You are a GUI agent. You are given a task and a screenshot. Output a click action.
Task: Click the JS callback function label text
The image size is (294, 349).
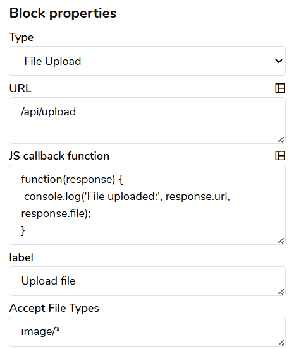click(59, 156)
